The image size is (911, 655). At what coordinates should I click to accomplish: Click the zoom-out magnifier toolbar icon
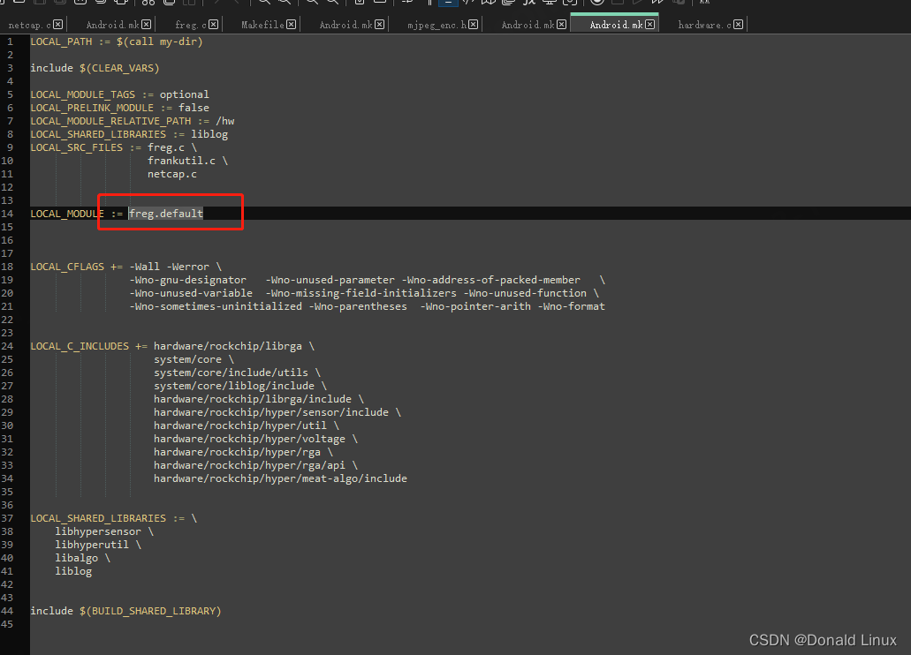pyautogui.click(x=332, y=4)
